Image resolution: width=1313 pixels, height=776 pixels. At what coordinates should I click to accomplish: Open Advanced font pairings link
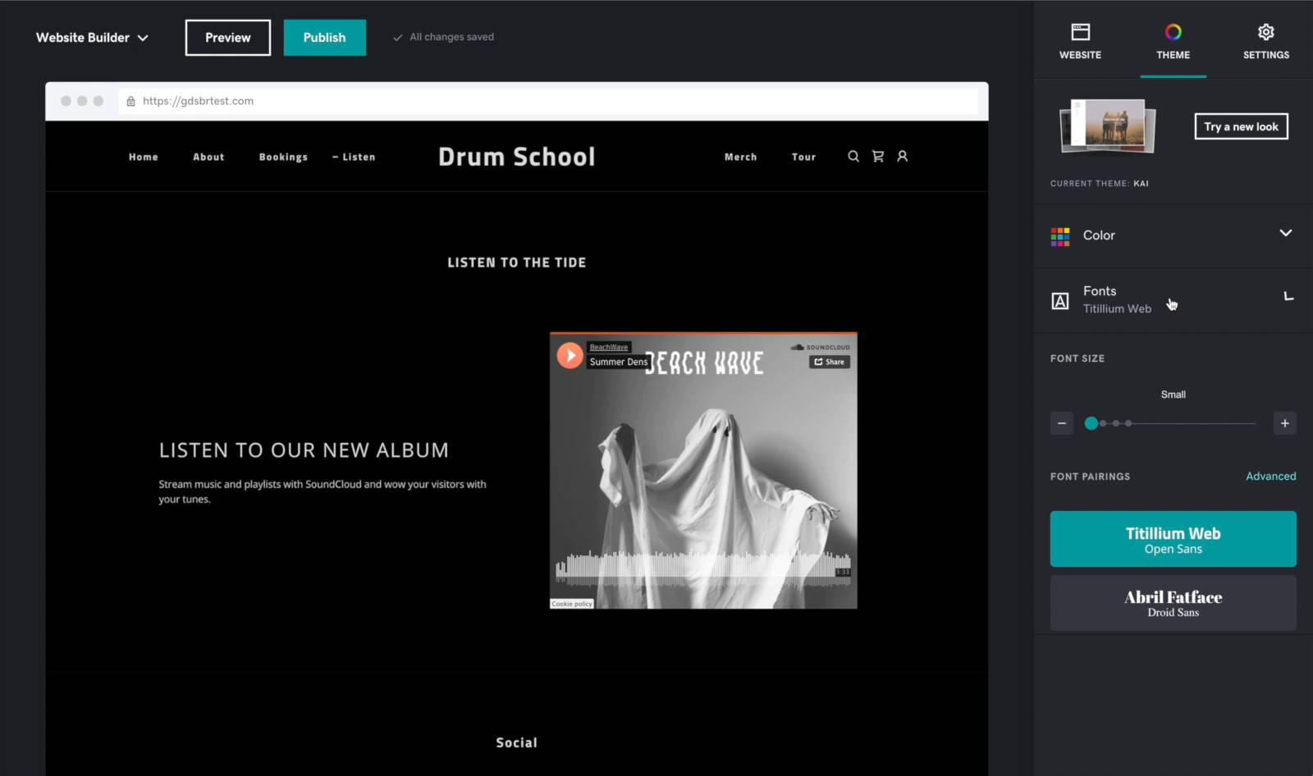pyautogui.click(x=1270, y=476)
